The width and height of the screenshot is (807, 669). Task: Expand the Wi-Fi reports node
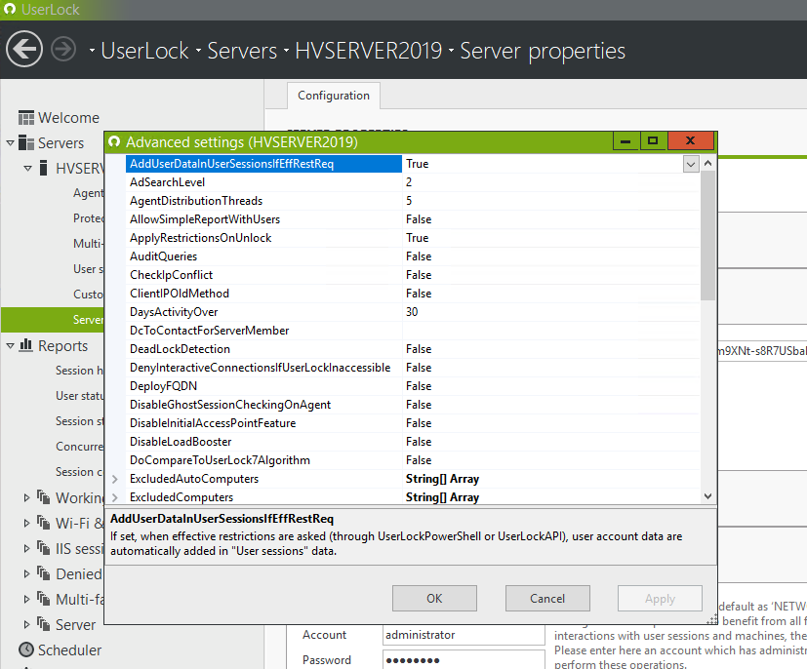tap(26, 523)
